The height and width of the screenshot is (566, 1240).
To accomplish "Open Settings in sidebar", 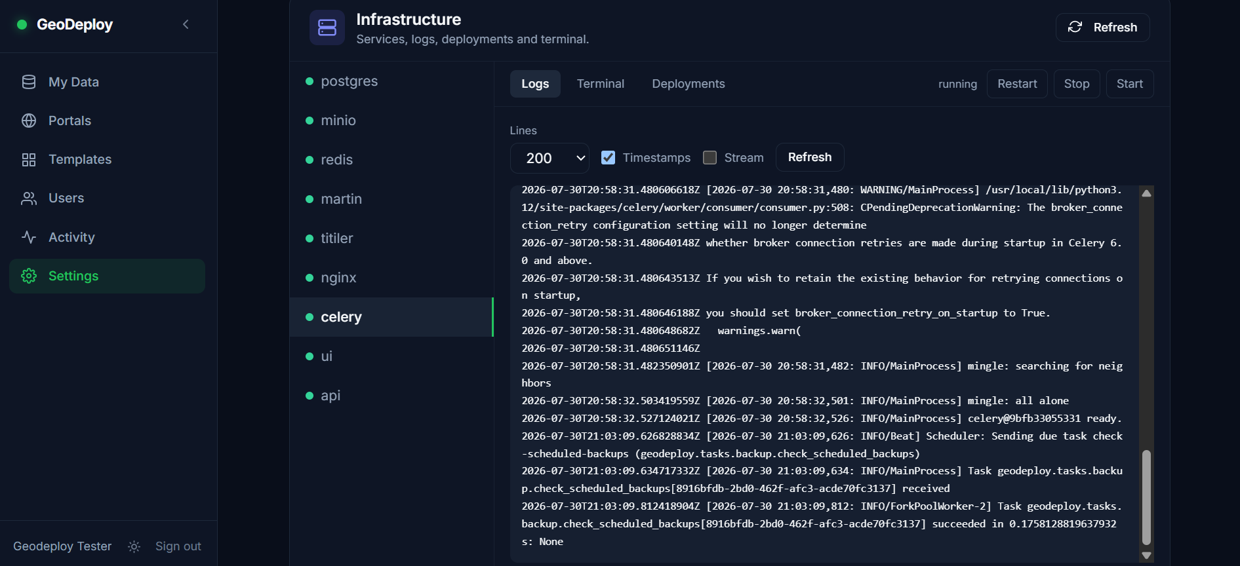I will click(x=108, y=276).
